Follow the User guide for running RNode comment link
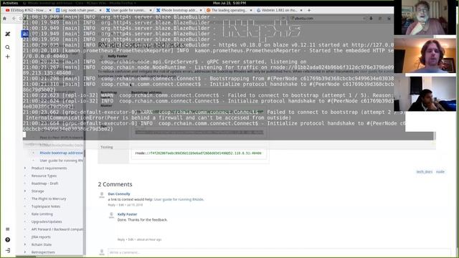 tap(179, 199)
